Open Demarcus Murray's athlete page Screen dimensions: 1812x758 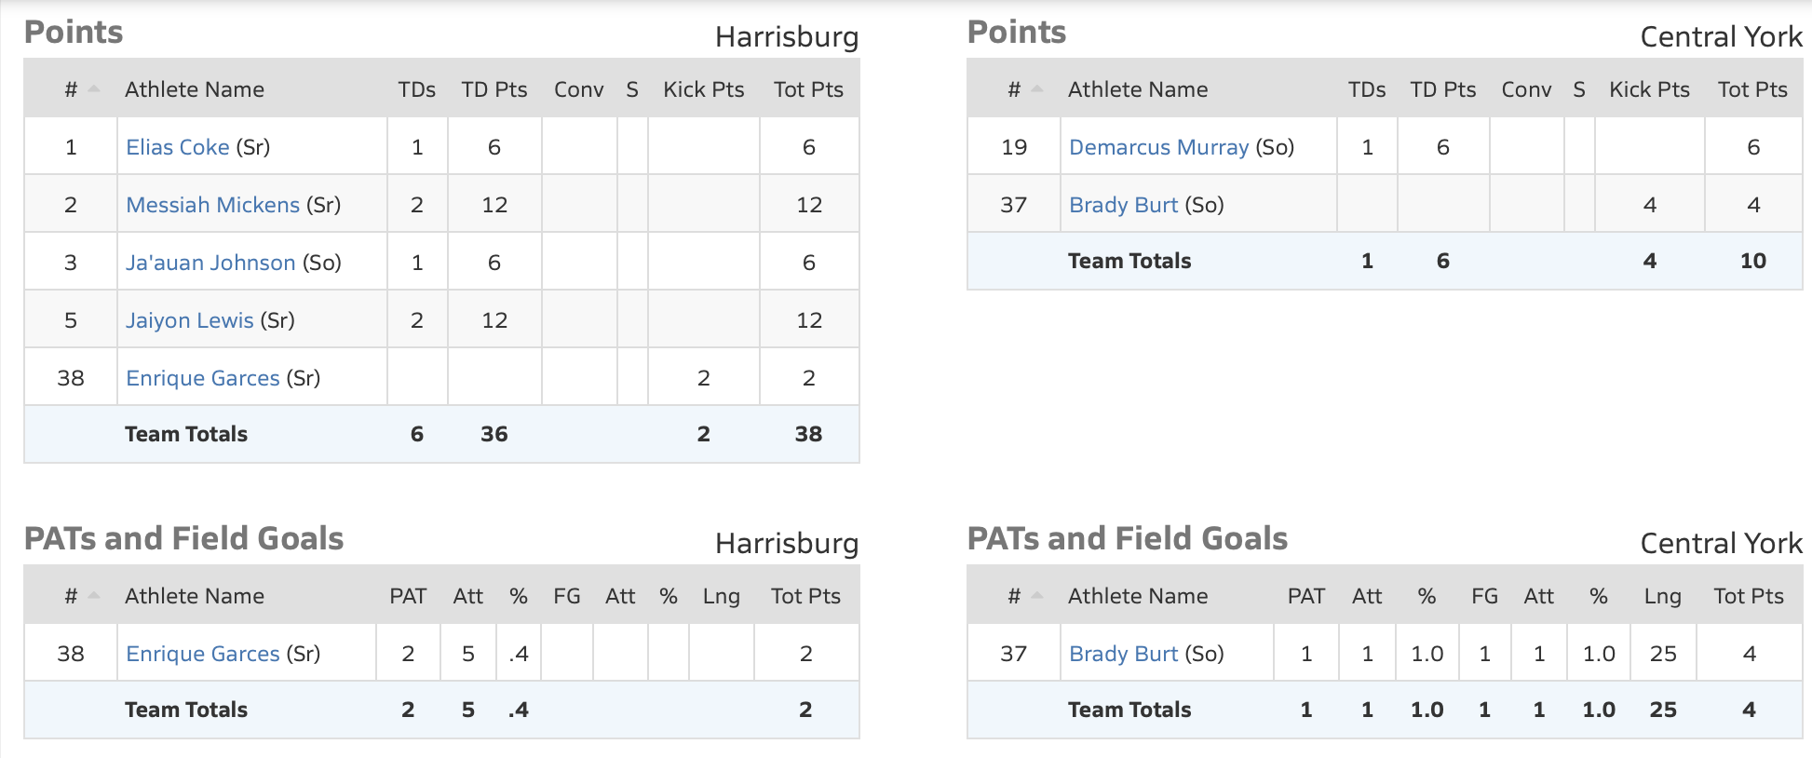pyautogui.click(x=1157, y=147)
